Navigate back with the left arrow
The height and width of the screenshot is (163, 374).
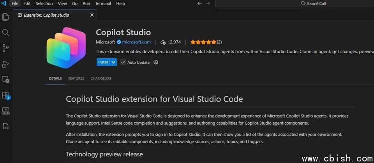click(199, 3)
